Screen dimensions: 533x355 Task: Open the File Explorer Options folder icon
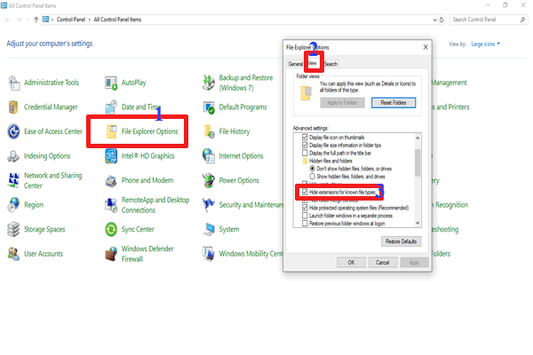pos(112,131)
